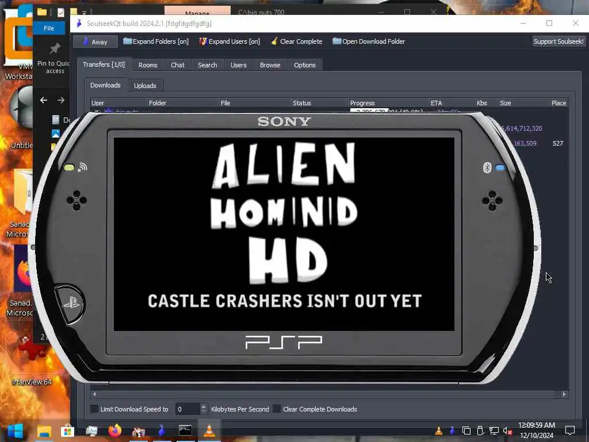
Task: Click the taskbar clock 12:09:59 AM
Action: point(537,425)
